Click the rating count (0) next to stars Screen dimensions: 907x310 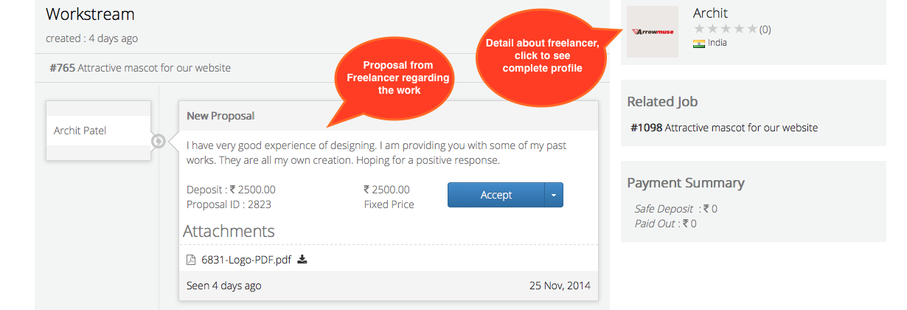point(765,30)
